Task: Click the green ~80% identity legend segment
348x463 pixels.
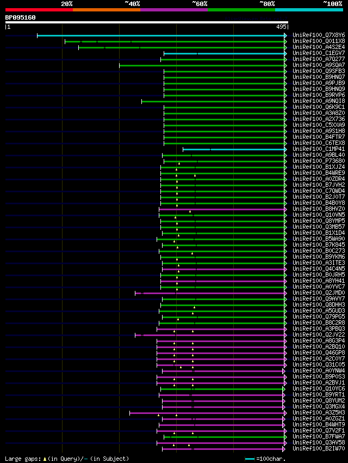Action: coord(241,10)
